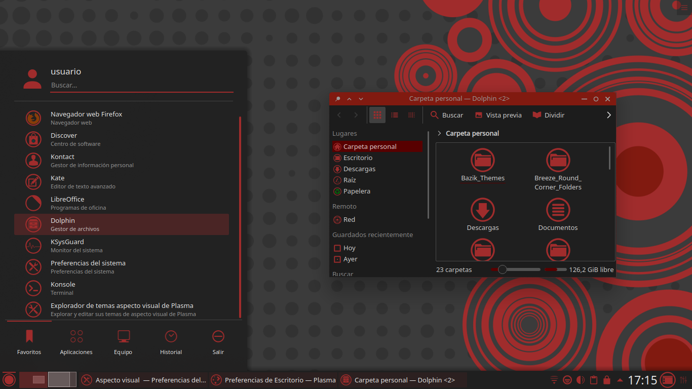This screenshot has height=389, width=692.
Task: Open the Descargas folder in the file view
Action: [483, 214]
